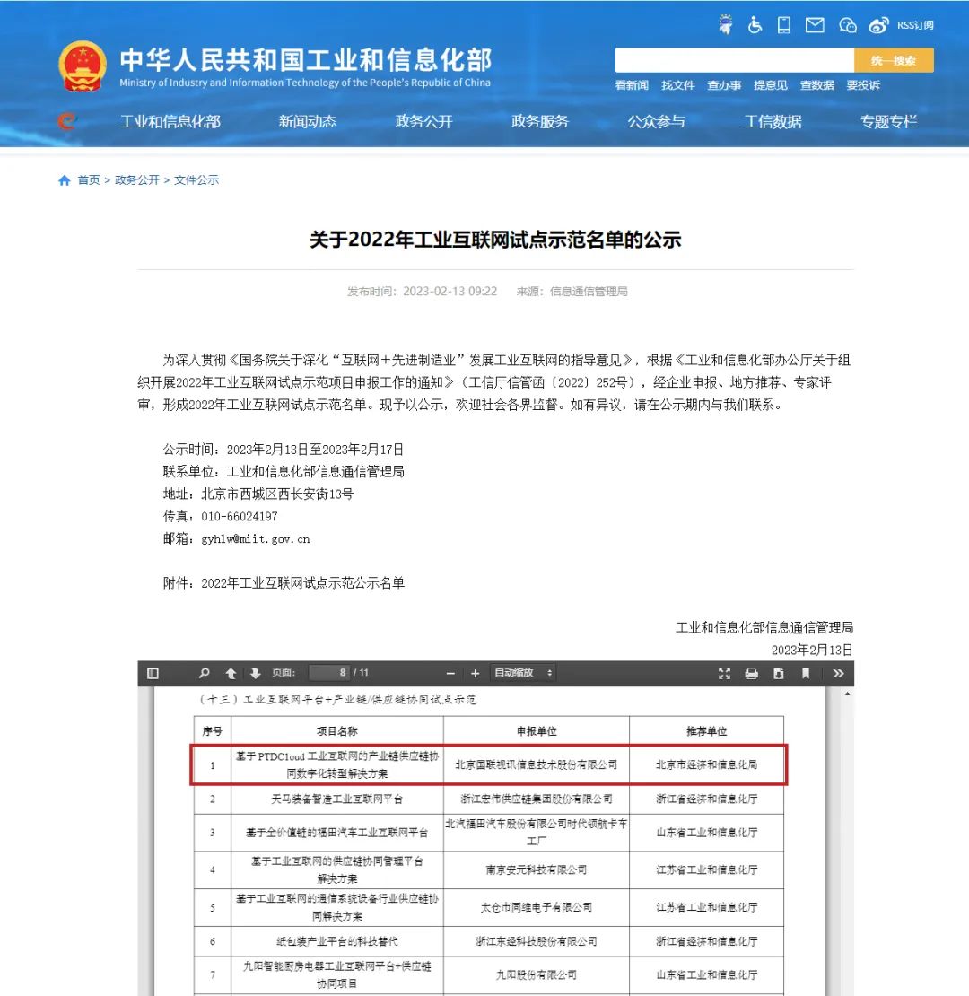Switch PDF viewer to presentation mode
This screenshot has height=996, width=969.
pyautogui.click(x=725, y=673)
